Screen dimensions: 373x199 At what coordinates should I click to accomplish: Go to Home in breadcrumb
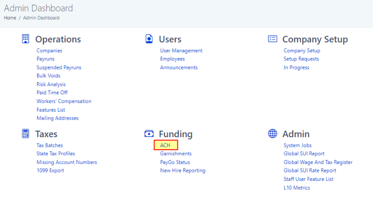tap(10, 18)
